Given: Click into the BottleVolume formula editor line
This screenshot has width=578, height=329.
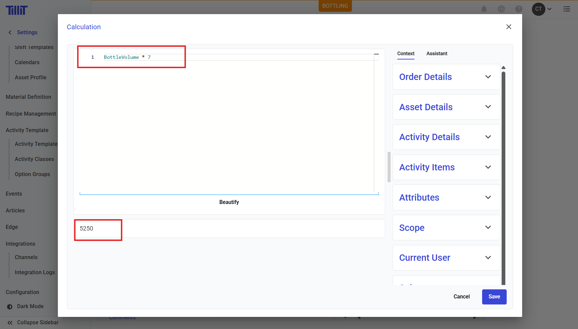Looking at the screenshot, I should [x=202, y=57].
